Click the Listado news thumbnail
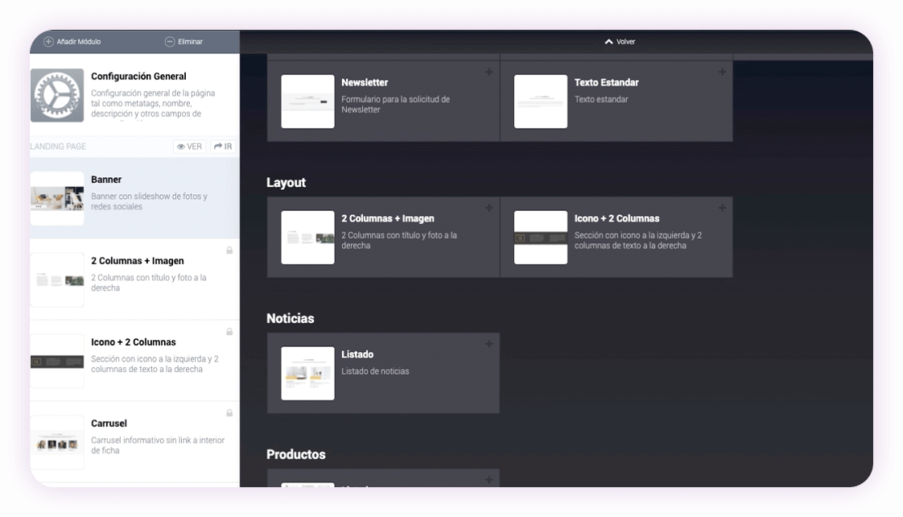The height and width of the screenshot is (517, 903). [307, 374]
